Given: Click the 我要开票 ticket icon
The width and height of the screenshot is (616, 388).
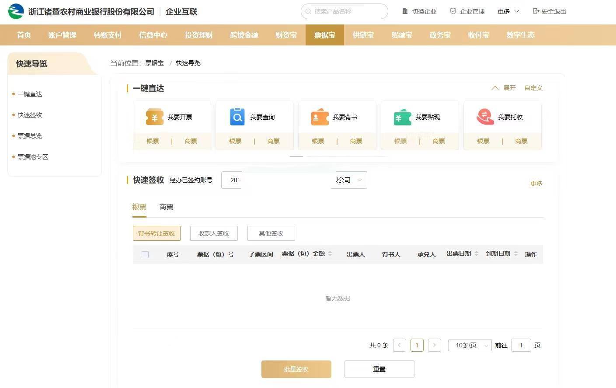Looking at the screenshot, I should [154, 117].
